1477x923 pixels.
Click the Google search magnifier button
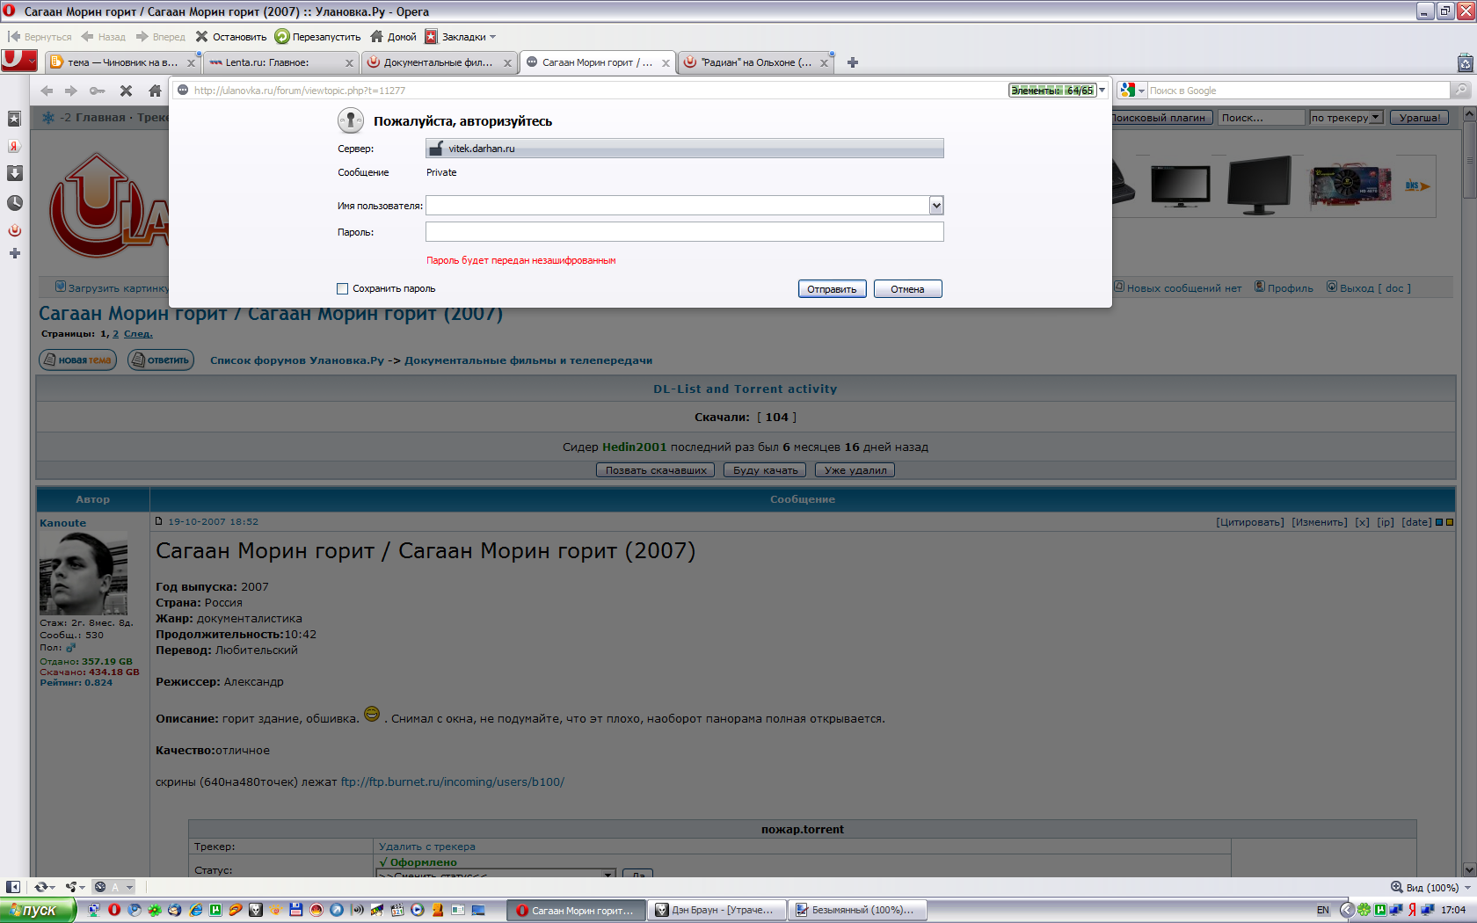[x=1461, y=90]
